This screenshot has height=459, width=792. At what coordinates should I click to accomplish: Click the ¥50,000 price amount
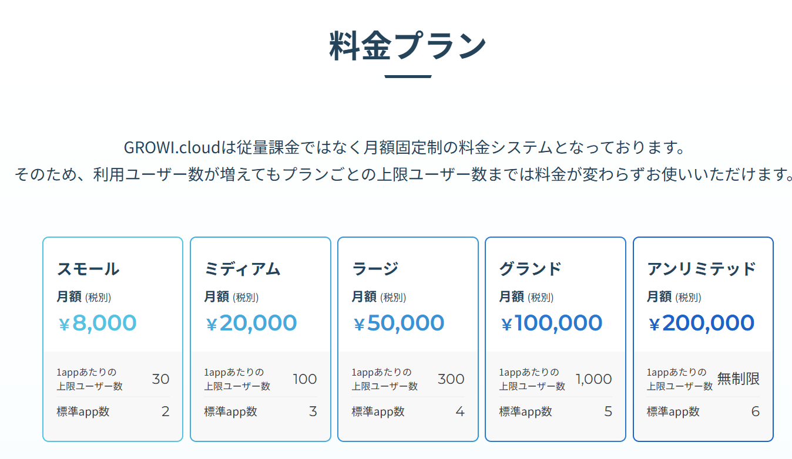[x=399, y=323]
